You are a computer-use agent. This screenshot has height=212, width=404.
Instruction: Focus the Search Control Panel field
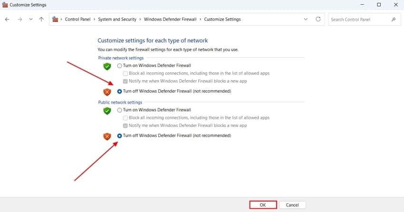(365, 19)
